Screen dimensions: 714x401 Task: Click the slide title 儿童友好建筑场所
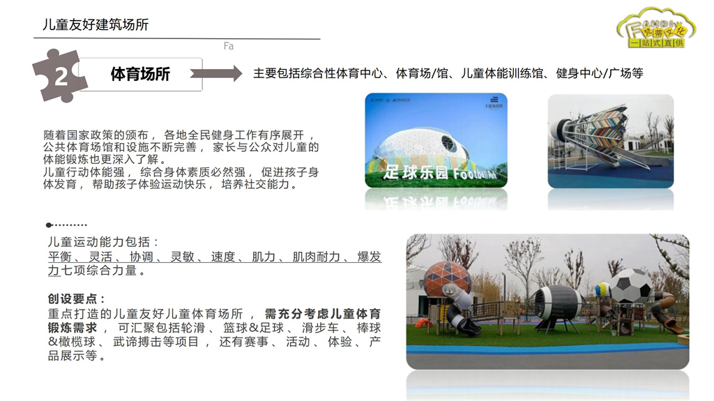[x=96, y=25]
